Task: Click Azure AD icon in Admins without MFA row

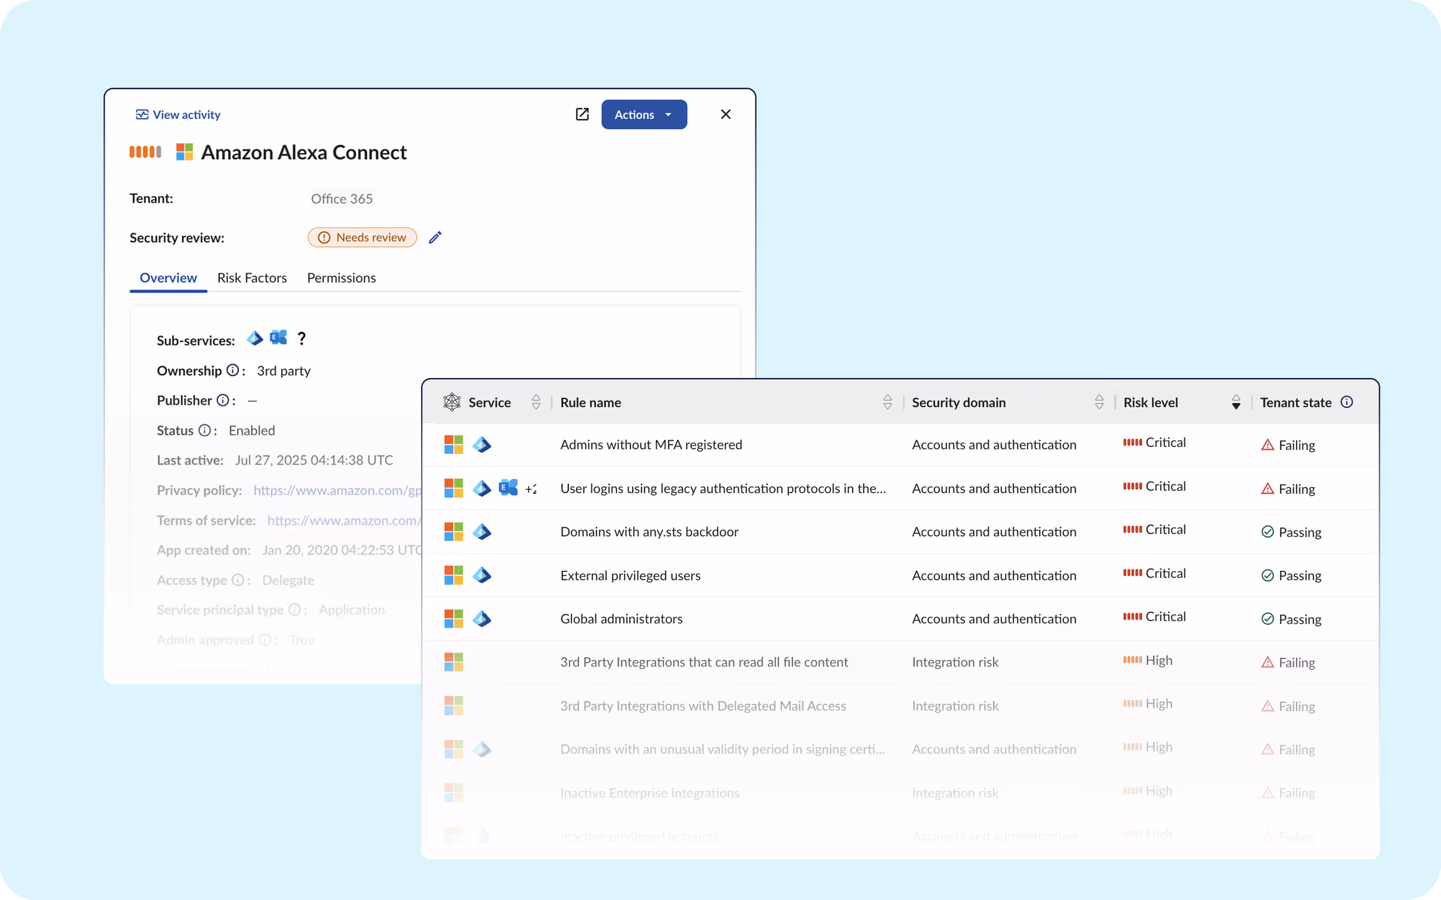Action: point(482,444)
